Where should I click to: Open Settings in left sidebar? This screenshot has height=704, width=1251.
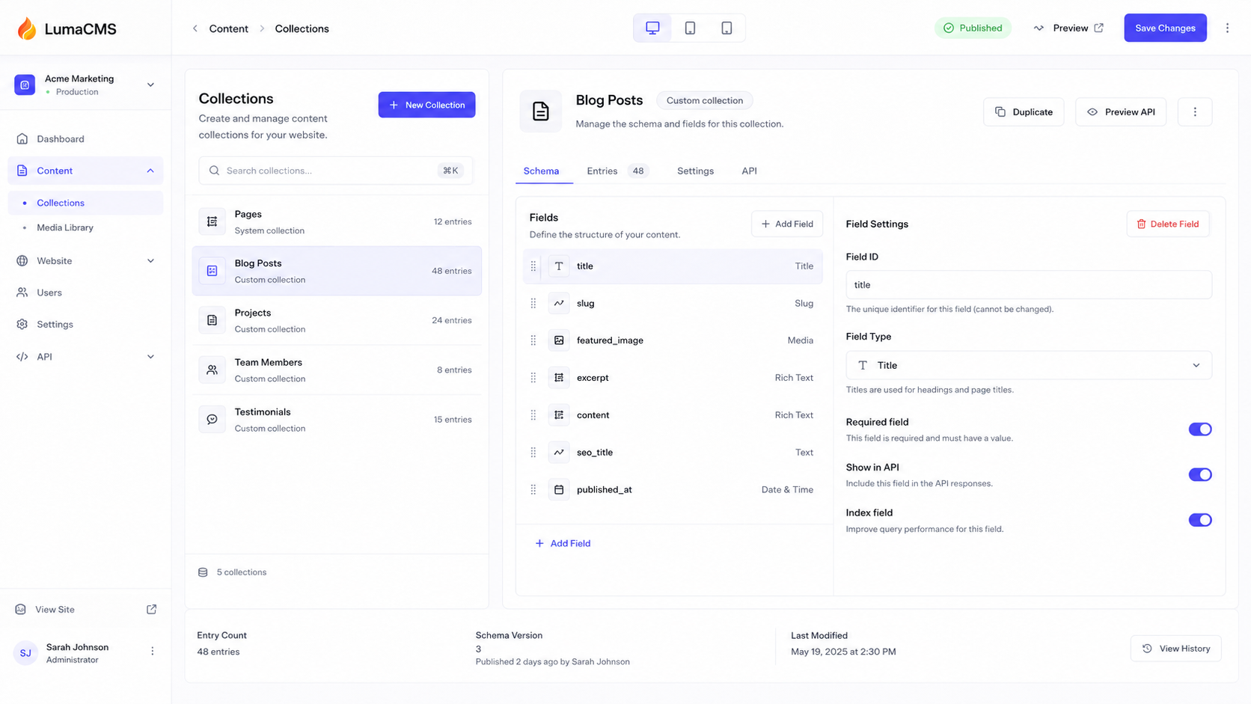click(85, 325)
